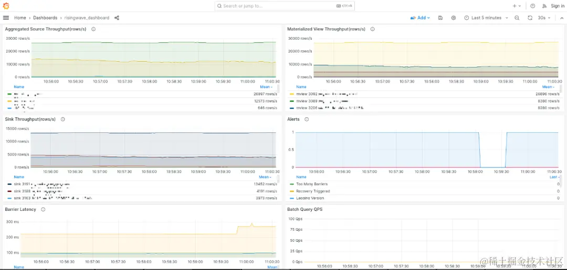567x270 pixels.
Task: Save dashboard using the disk icon
Action: point(440,18)
